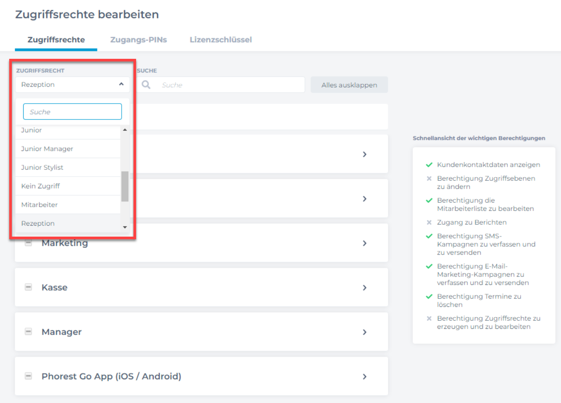Toggle the Marketing permissions checkbox
Viewport: 561px width, 403px height.
point(29,243)
